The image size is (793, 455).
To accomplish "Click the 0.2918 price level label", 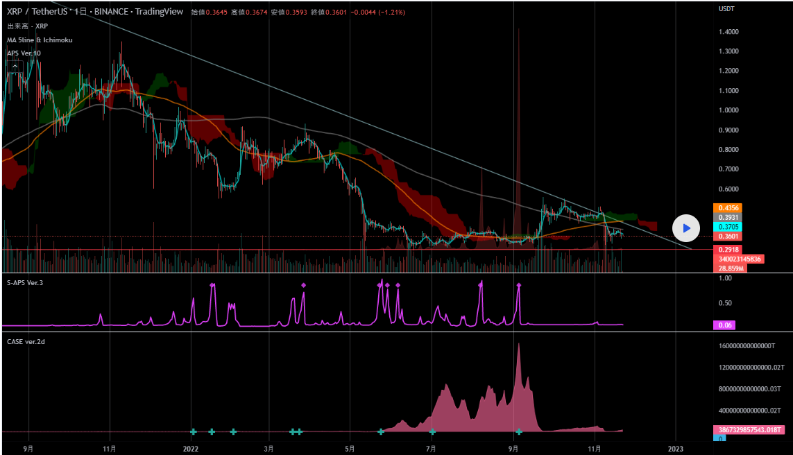I will (728, 250).
